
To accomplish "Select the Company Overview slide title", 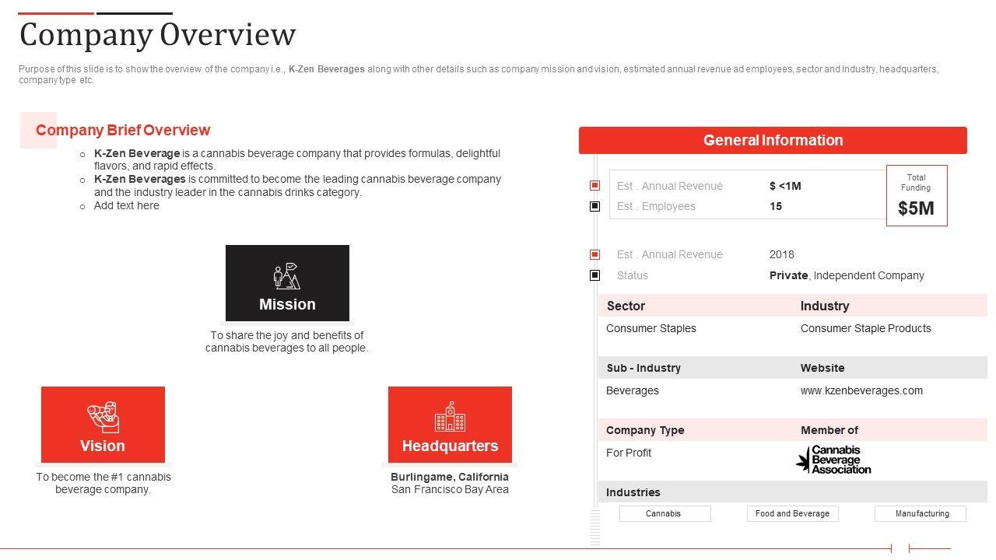I will tap(158, 35).
